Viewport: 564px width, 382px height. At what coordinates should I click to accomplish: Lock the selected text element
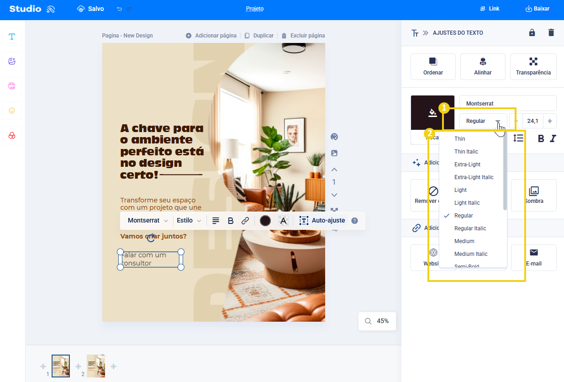(x=532, y=32)
